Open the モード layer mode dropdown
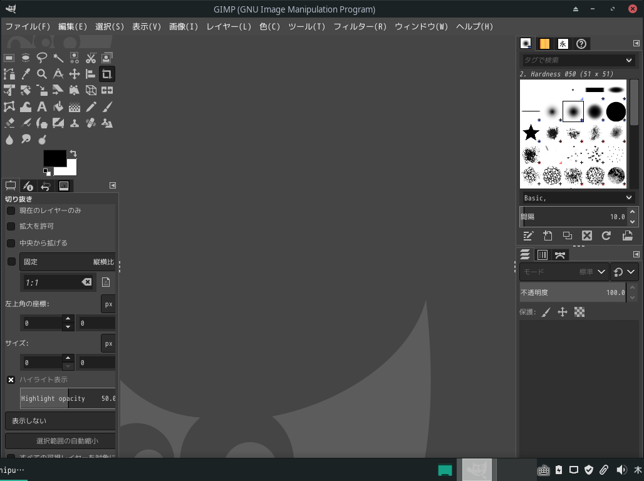The width and height of the screenshot is (644, 481). [564, 272]
